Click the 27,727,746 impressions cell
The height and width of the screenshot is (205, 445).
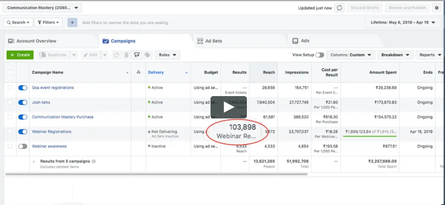click(x=299, y=102)
